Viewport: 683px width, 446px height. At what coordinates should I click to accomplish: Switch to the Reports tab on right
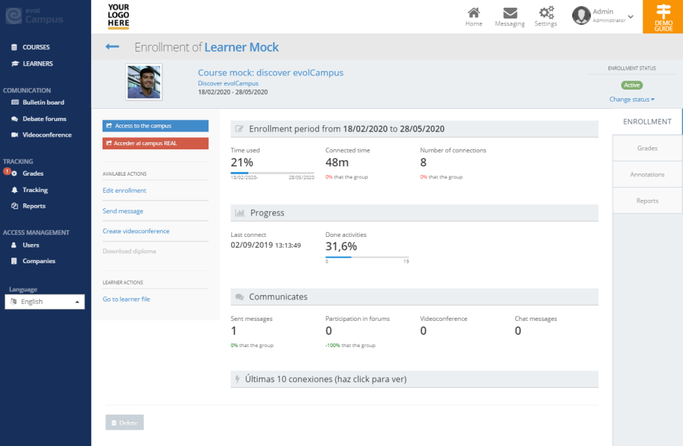(647, 201)
